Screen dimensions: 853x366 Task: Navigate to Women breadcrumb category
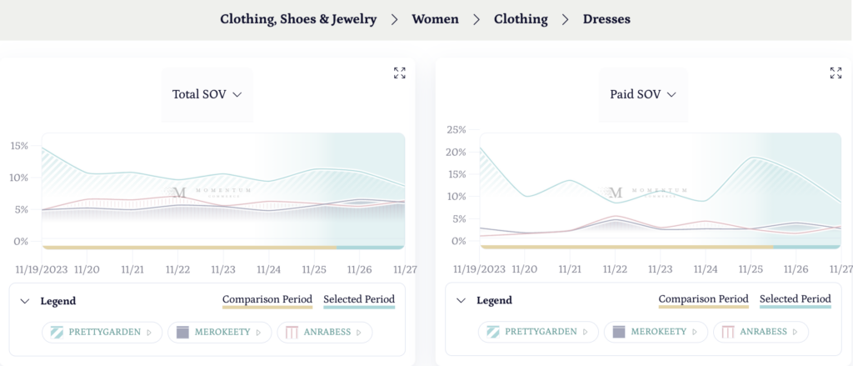[x=435, y=18]
